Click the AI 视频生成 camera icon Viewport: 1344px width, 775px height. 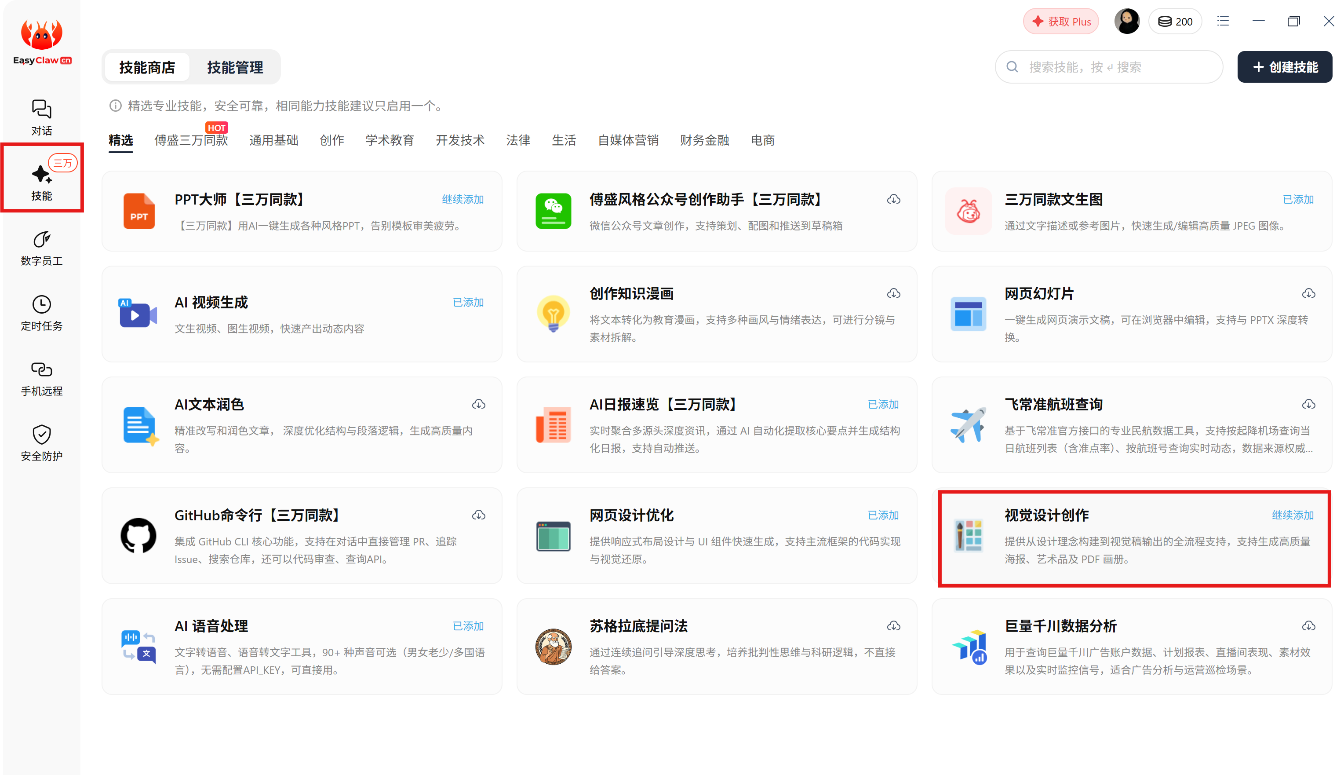pos(138,314)
